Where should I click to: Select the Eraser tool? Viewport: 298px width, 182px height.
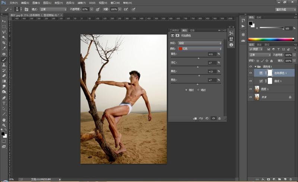pyautogui.click(x=4, y=76)
